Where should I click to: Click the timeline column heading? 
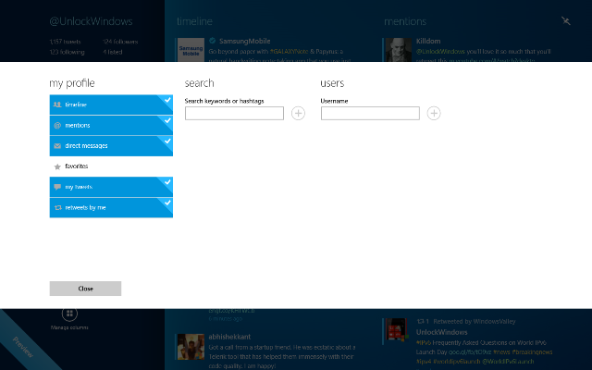(x=194, y=21)
